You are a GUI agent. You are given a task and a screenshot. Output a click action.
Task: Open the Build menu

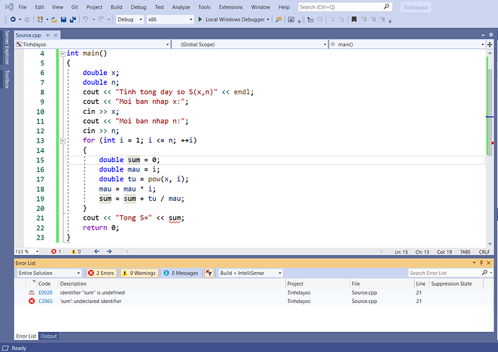coord(116,7)
